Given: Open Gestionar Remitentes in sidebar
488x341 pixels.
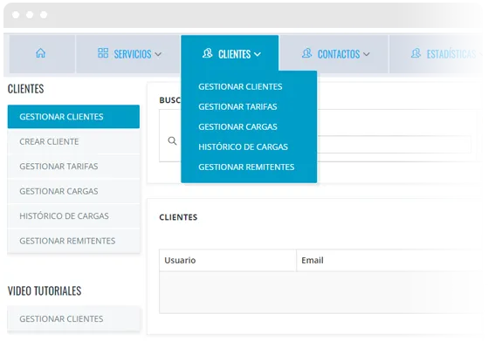Looking at the screenshot, I should click(73, 241).
